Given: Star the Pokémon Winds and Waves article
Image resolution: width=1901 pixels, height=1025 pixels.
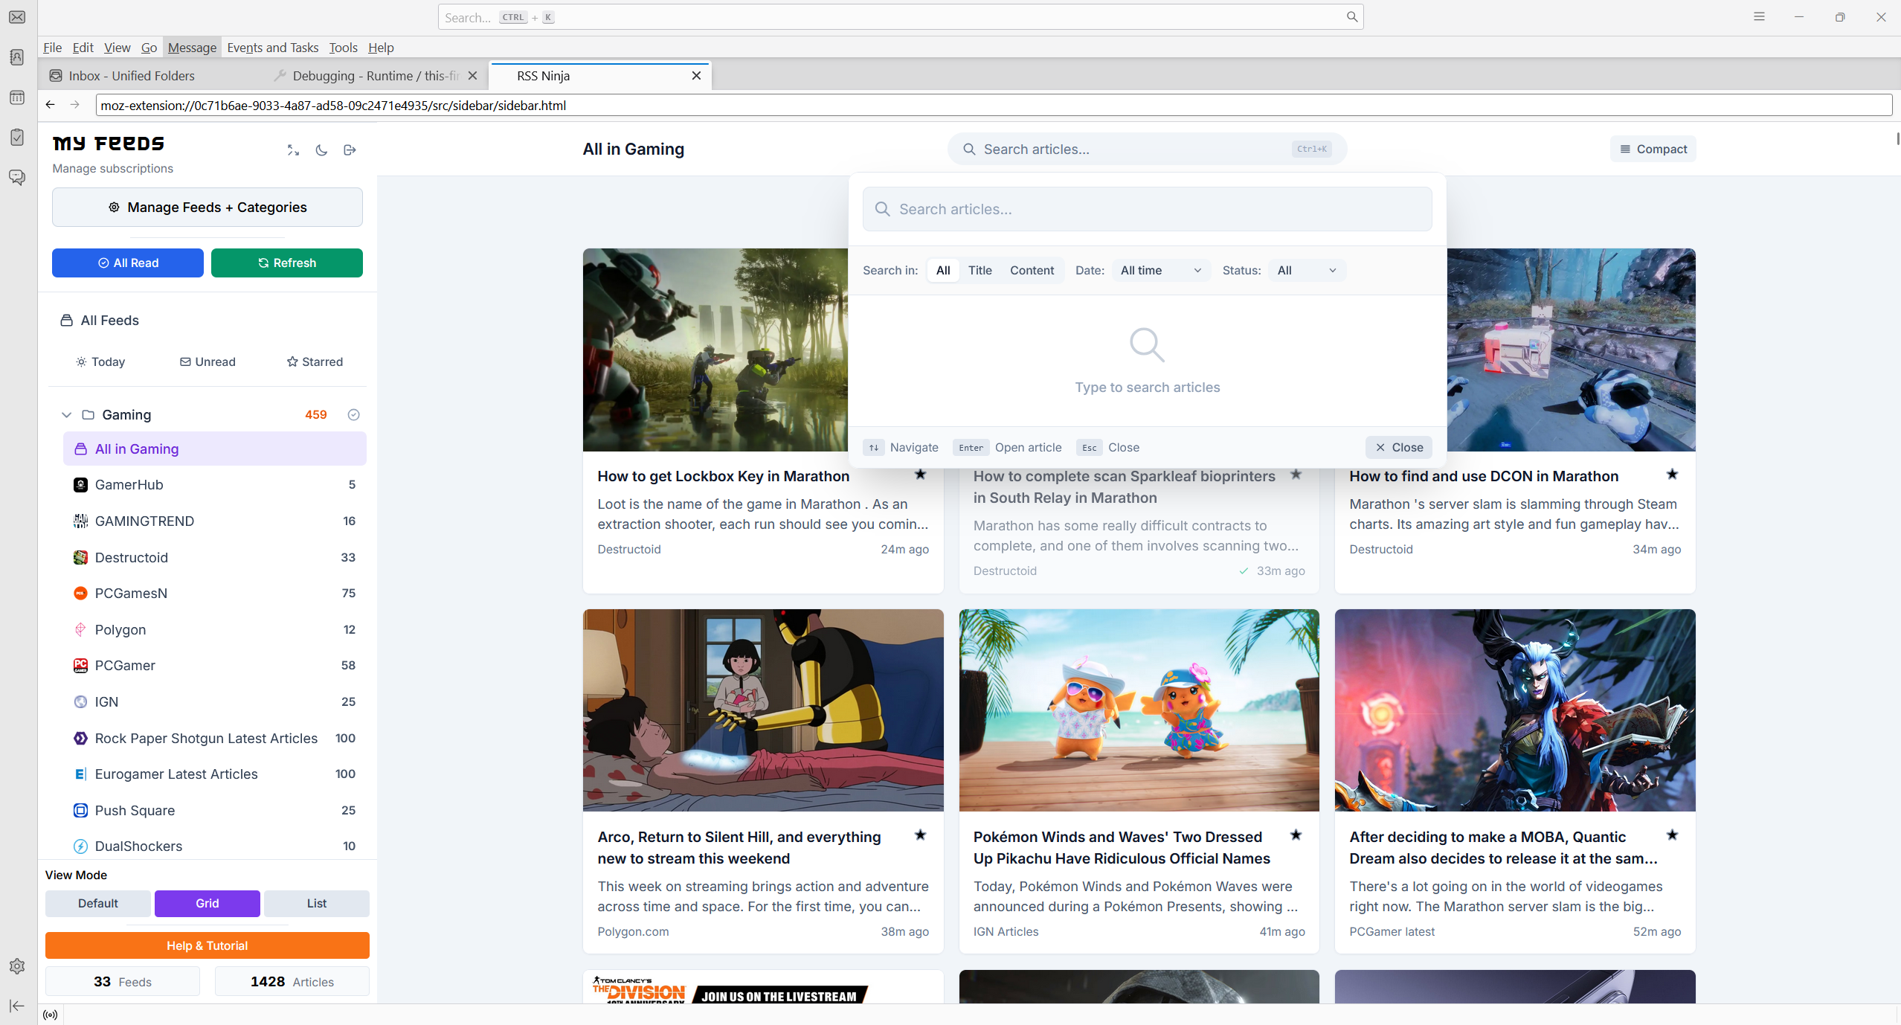Looking at the screenshot, I should [1296, 835].
